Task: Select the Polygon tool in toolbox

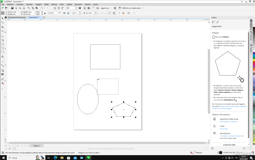Action: [3, 52]
